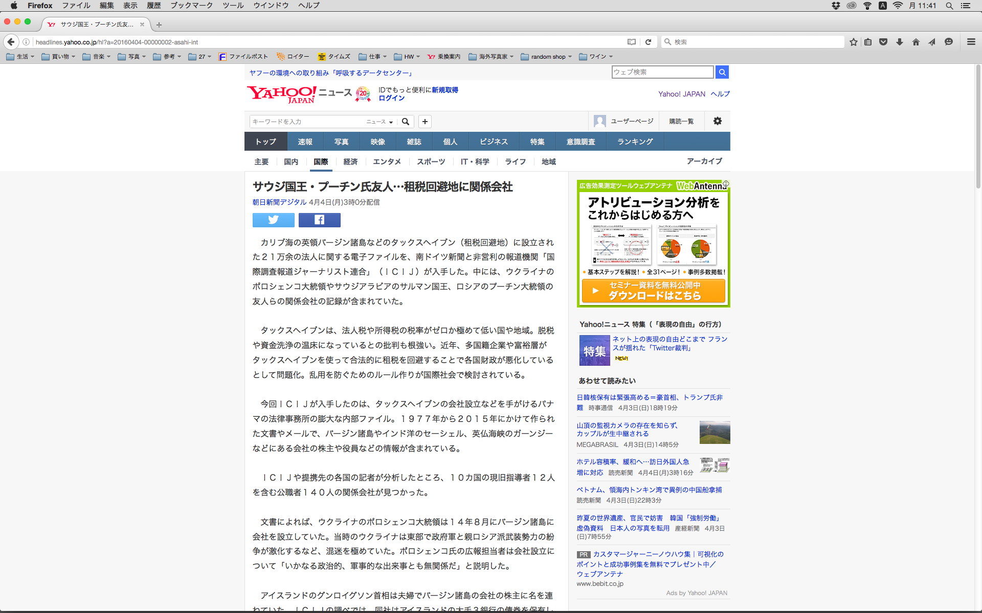982x613 pixels.
Task: Open Firefox hamburger menu
Action: coord(971,42)
